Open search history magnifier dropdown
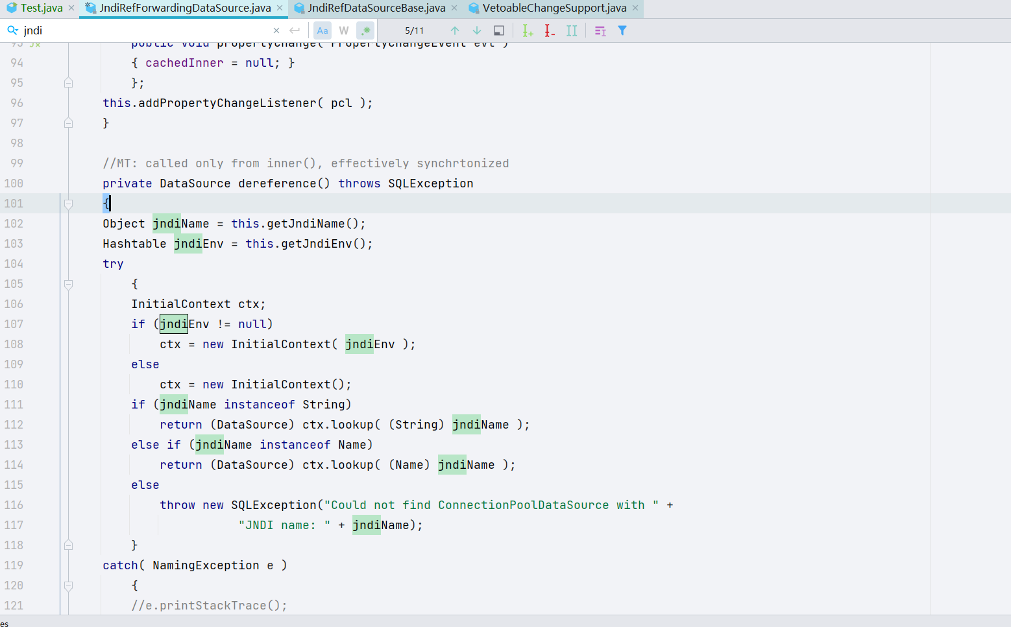This screenshot has height=627, width=1011. coord(13,30)
